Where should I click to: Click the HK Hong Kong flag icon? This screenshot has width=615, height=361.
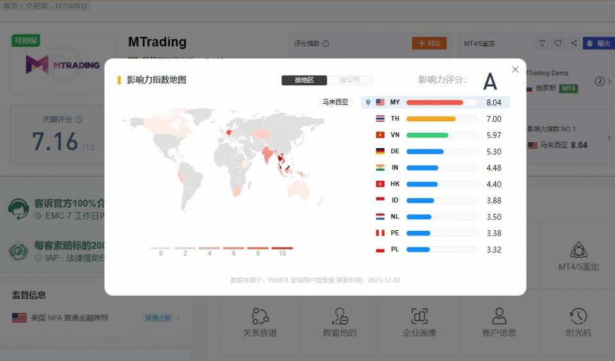pyautogui.click(x=380, y=184)
